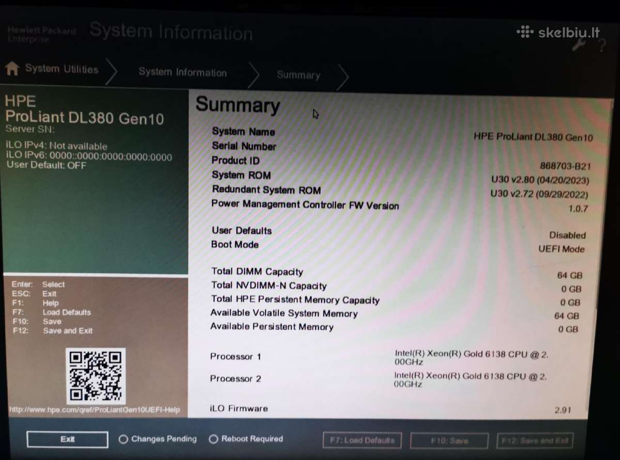Click iLO IPv6 address line

point(89,156)
